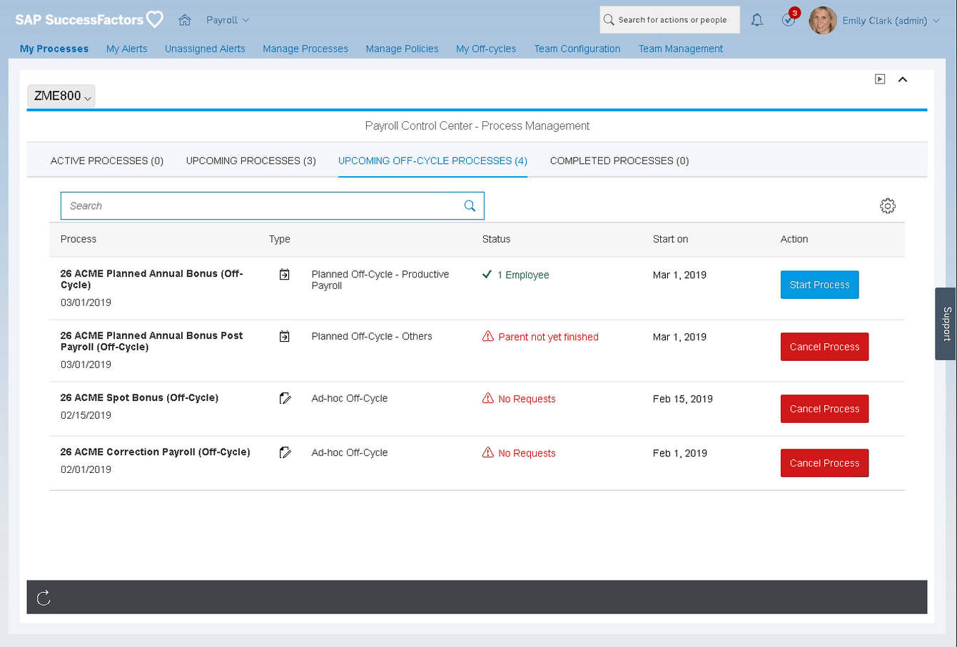
Task: Click the play/media icon above the panel
Action: (x=880, y=79)
